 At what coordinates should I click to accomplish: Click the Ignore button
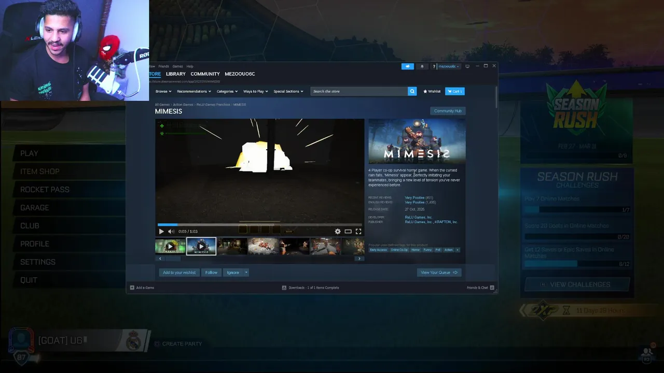click(x=233, y=272)
